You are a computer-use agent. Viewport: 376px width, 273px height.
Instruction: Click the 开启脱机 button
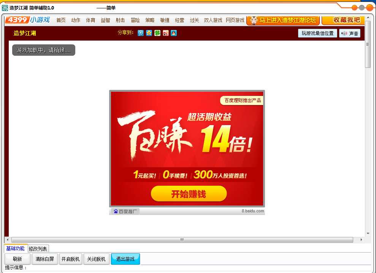(x=70, y=259)
